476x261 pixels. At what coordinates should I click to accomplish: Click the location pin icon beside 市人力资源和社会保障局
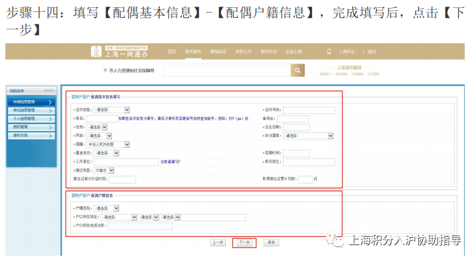pos(105,70)
